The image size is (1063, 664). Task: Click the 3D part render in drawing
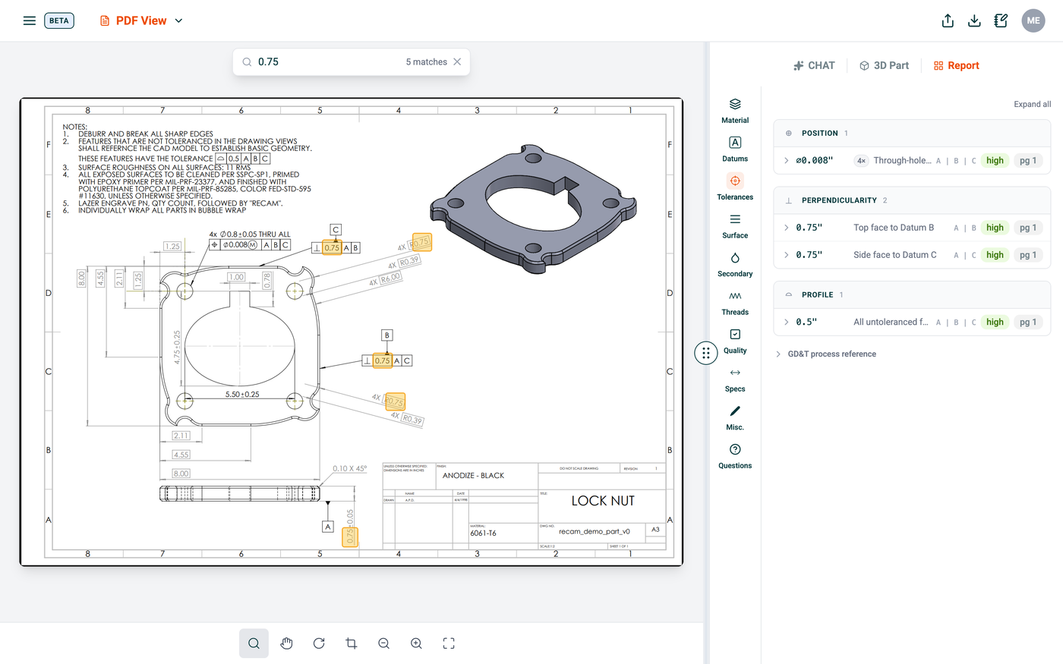[534, 209]
